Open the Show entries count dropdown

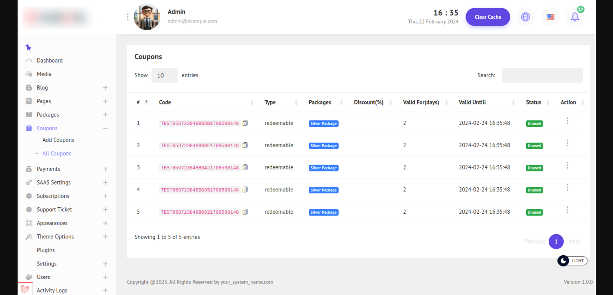pos(164,75)
